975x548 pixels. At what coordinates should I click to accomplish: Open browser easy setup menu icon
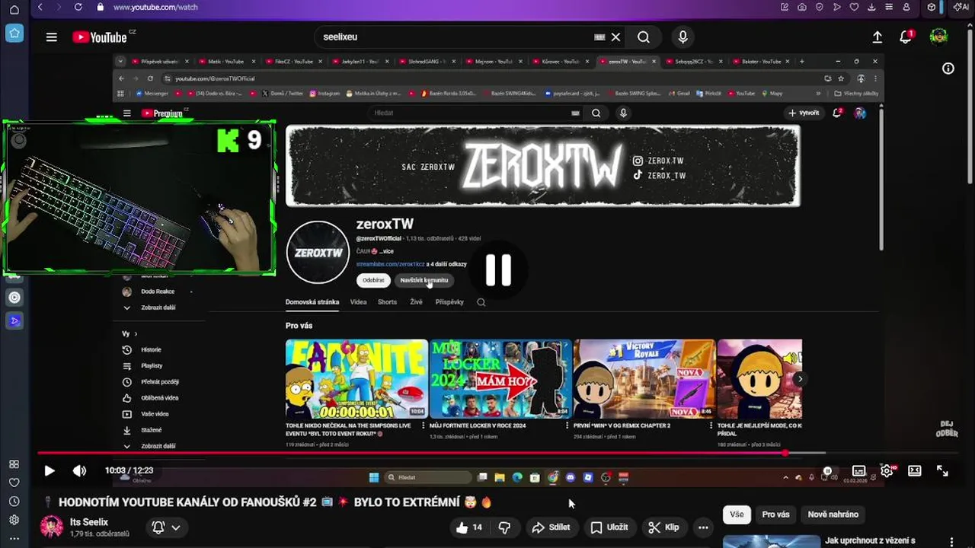tap(889, 7)
